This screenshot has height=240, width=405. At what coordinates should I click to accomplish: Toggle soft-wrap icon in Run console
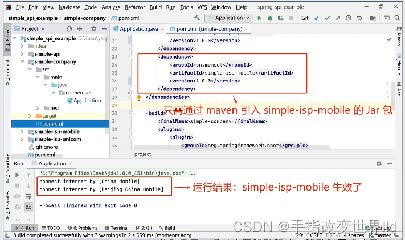coord(28,197)
